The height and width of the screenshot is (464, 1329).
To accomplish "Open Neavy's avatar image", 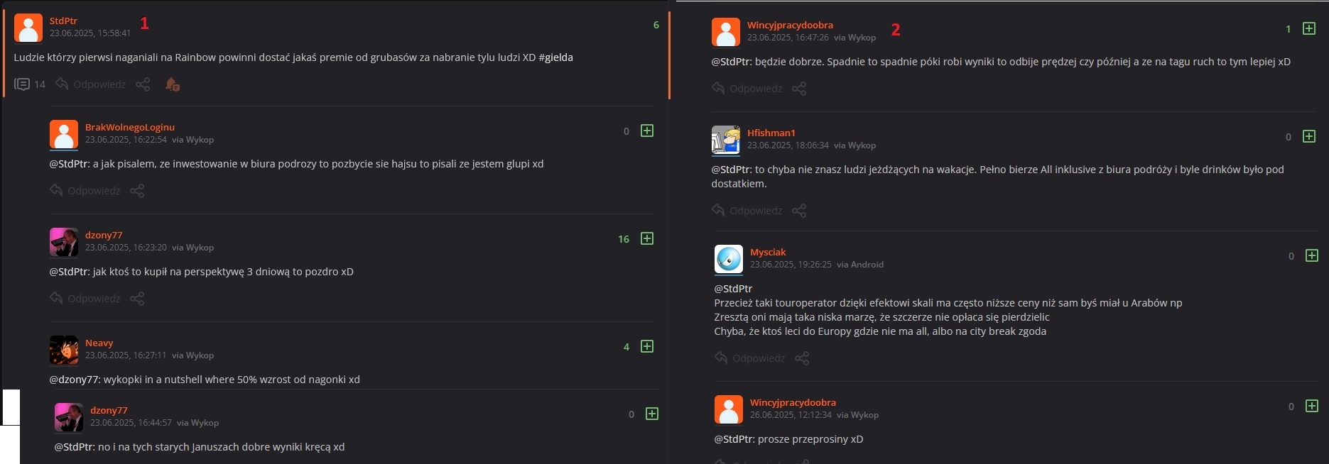I will (64, 350).
